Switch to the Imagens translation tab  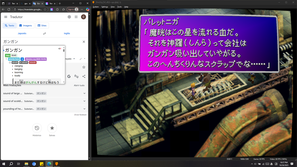click(26, 26)
